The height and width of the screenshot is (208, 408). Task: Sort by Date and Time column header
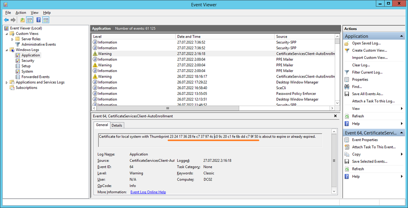(225, 36)
